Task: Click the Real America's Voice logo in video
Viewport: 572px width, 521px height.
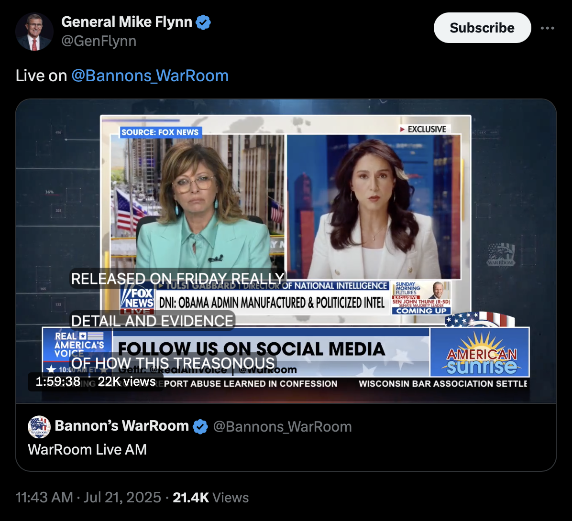Action: (77, 345)
